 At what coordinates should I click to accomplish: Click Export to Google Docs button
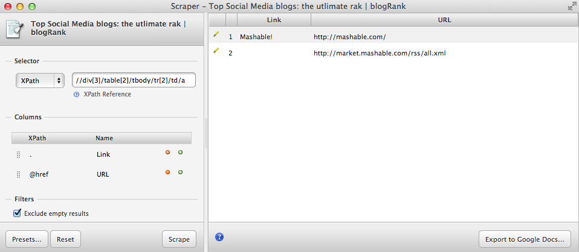click(x=525, y=239)
